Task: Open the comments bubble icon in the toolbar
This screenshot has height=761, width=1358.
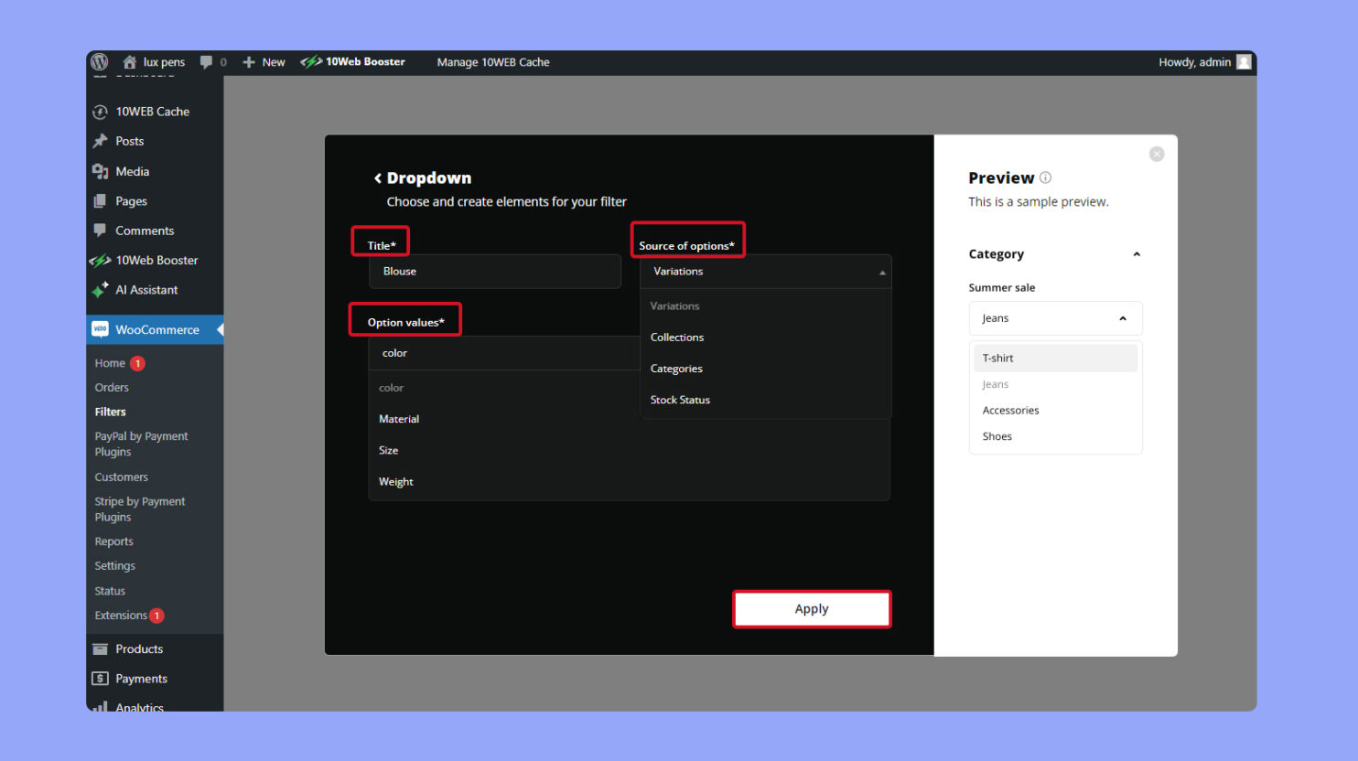Action: coord(206,61)
